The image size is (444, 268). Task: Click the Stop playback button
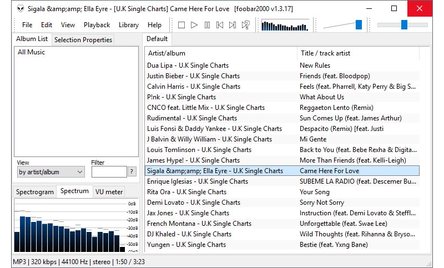(x=181, y=25)
